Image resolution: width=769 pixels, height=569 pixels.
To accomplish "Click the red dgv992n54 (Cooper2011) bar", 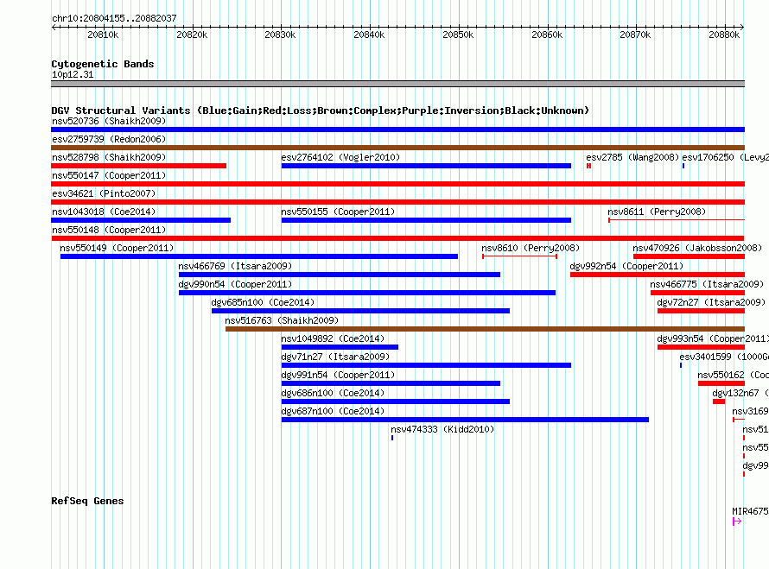I will (x=658, y=275).
